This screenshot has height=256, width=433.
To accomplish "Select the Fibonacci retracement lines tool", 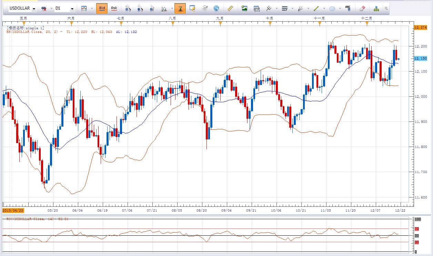I will click(x=285, y=8).
